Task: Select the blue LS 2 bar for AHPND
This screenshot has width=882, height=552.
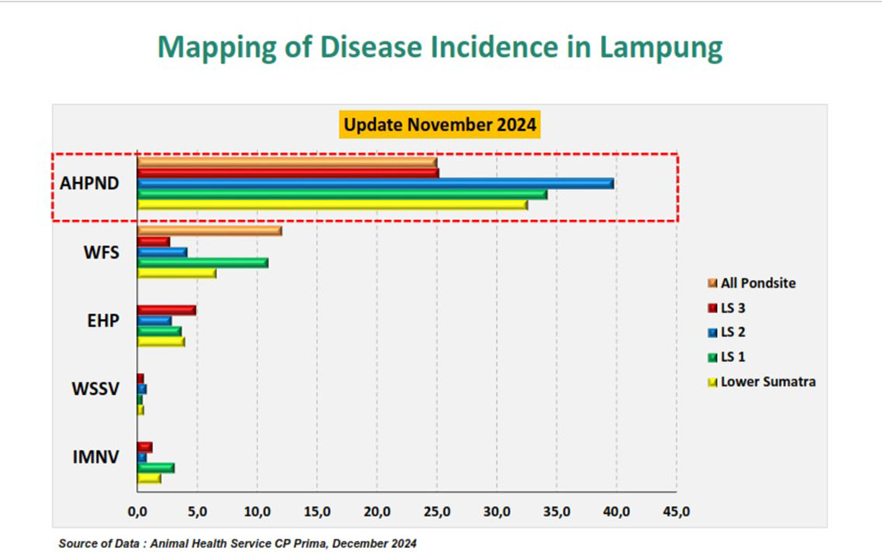Action: coord(375,183)
